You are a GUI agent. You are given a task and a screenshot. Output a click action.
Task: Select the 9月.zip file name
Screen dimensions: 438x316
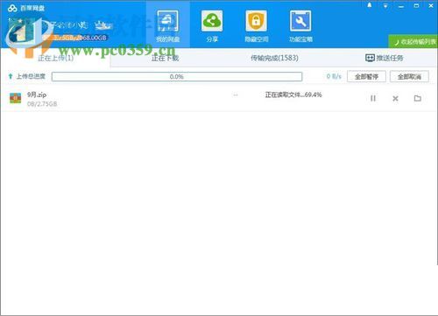[x=37, y=95]
